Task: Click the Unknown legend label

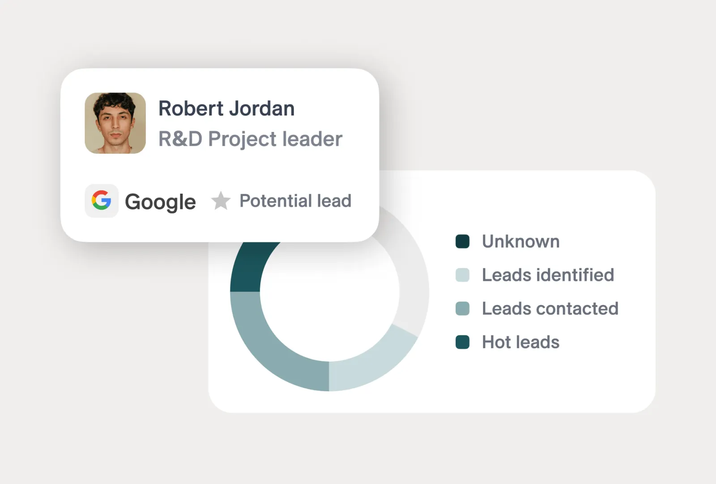Action: click(520, 241)
